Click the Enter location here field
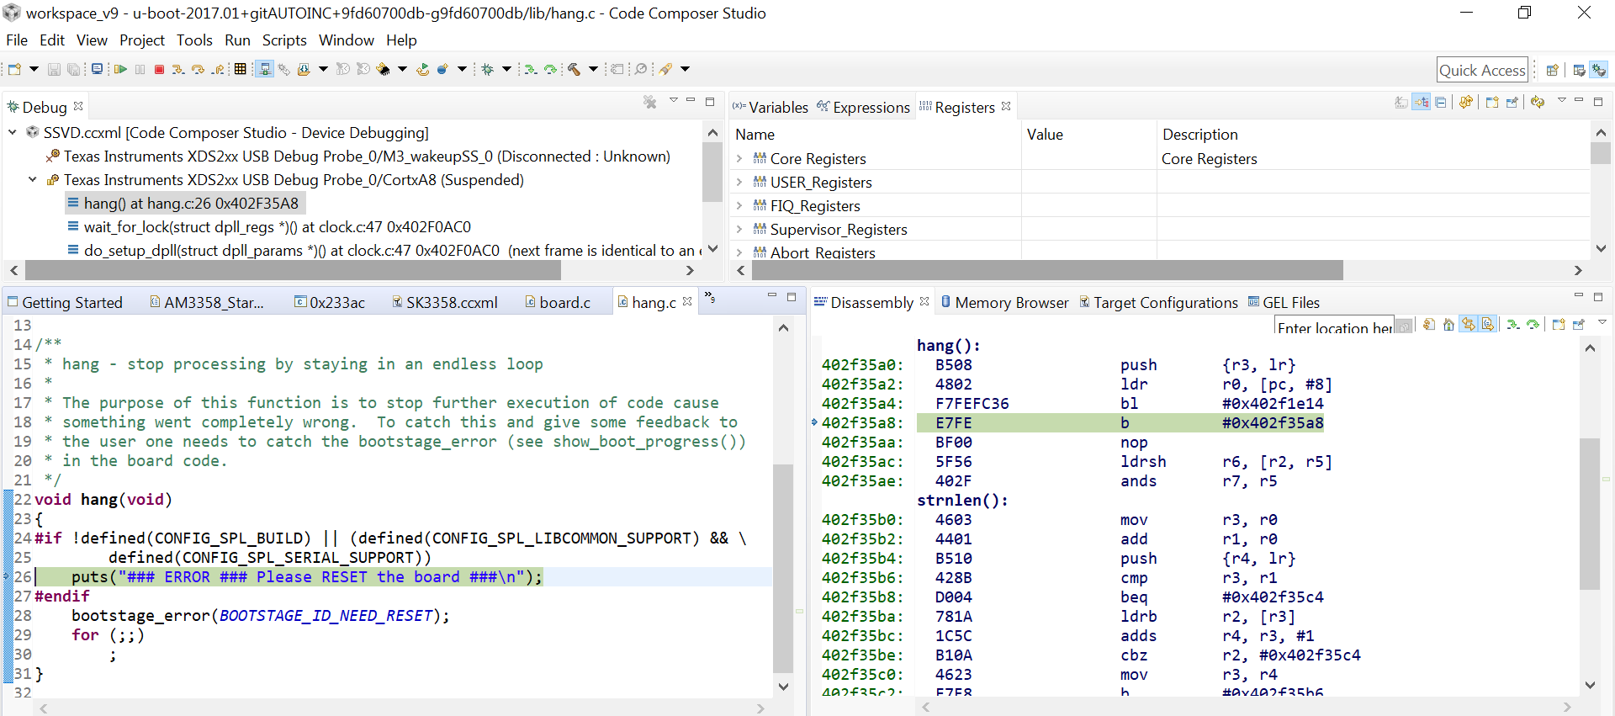1615x716 pixels. point(1334,326)
